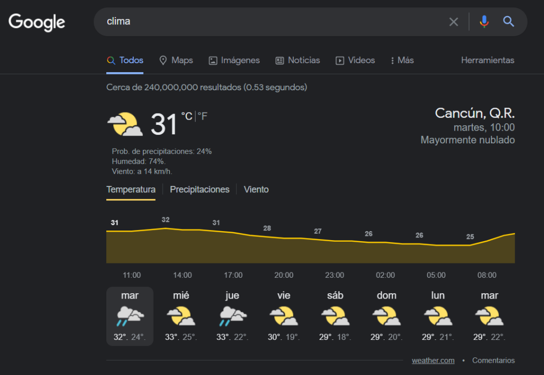The height and width of the screenshot is (375, 544).
Task: Open the Herramientas search tools
Action: (x=488, y=61)
